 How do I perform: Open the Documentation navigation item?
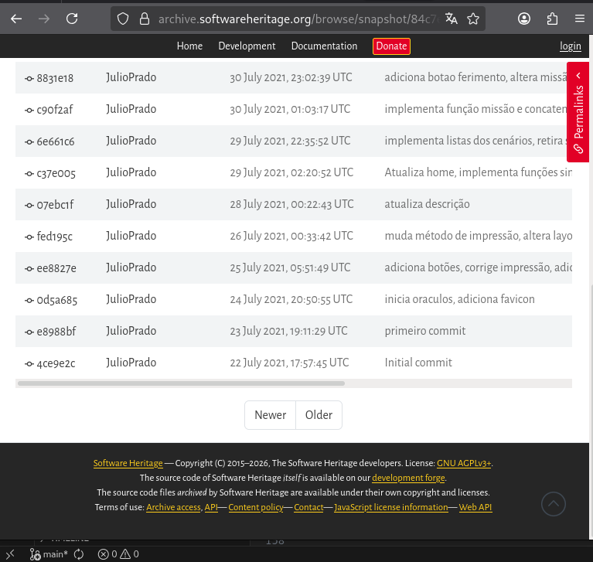click(x=324, y=46)
